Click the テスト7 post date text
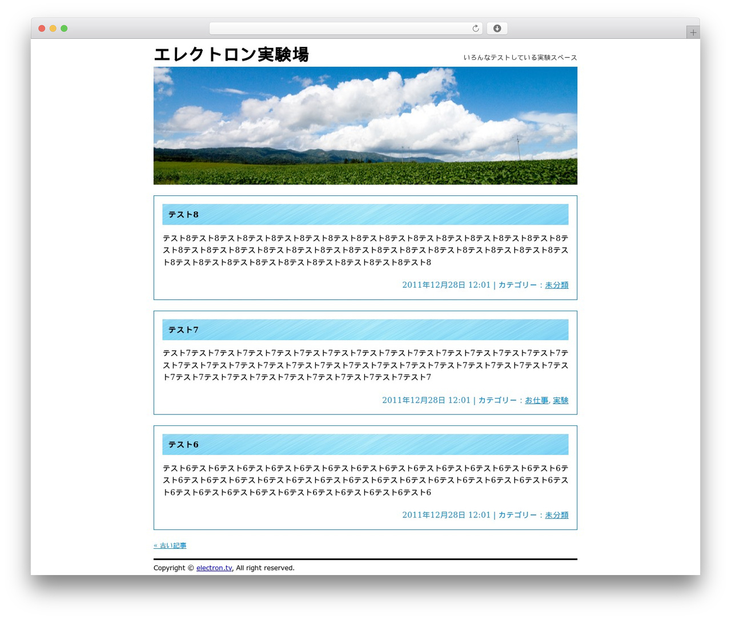Screen dimensions: 731x619 tap(427, 400)
